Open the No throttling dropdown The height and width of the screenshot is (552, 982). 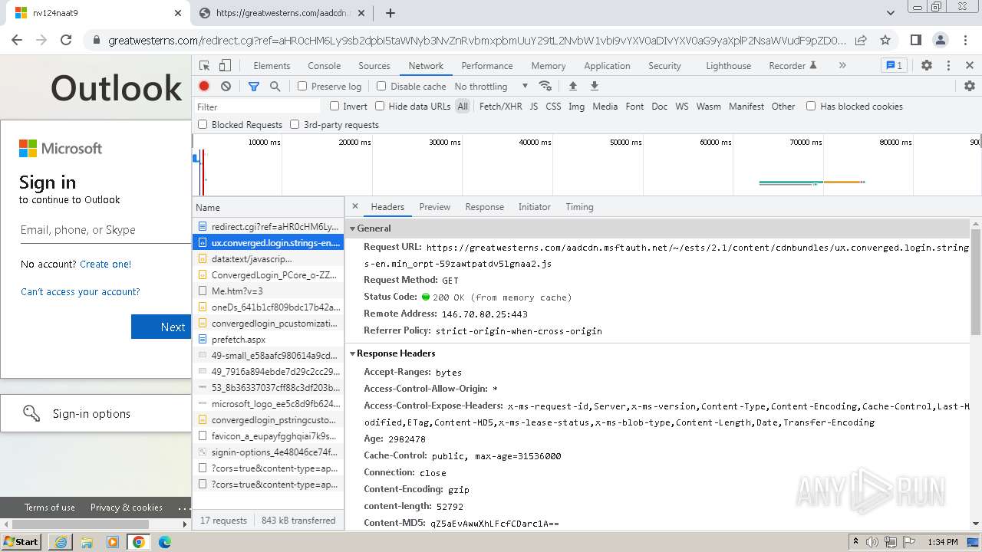[491, 87]
